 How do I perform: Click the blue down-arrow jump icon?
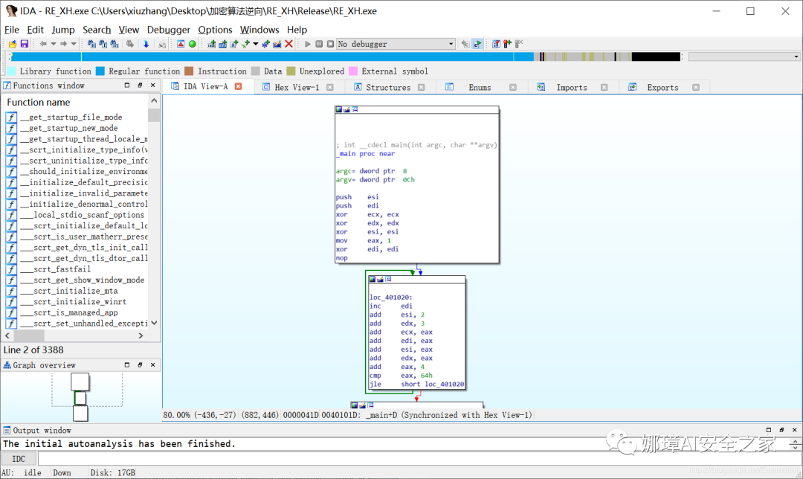(x=146, y=44)
